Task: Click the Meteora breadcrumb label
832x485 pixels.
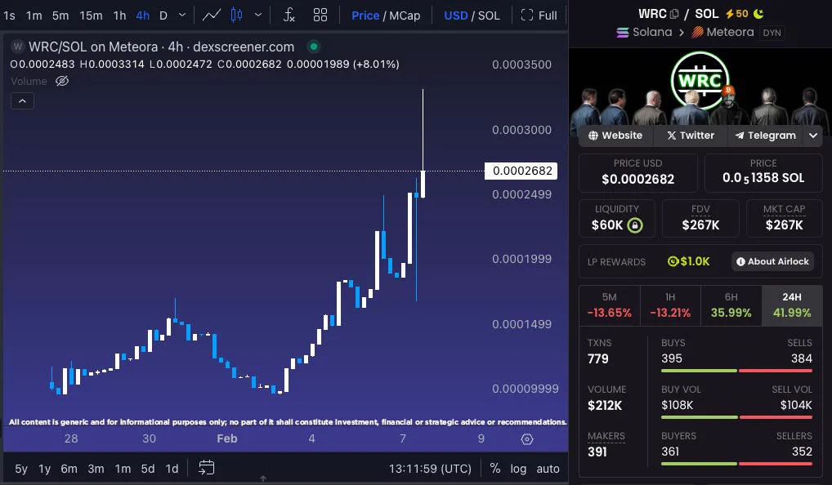Action: click(730, 33)
